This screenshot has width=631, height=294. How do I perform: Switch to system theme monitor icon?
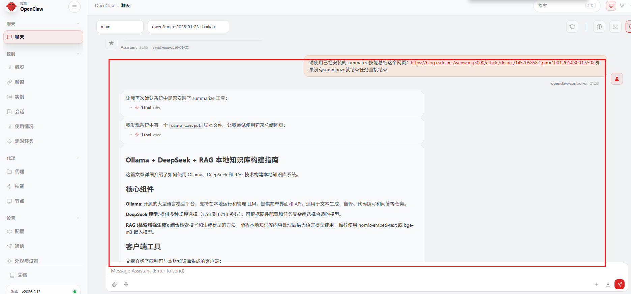click(x=611, y=6)
